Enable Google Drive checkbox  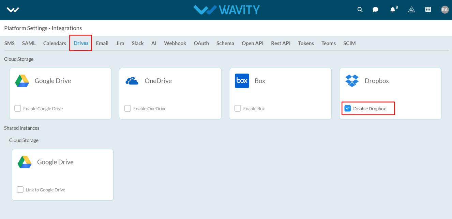click(18, 109)
